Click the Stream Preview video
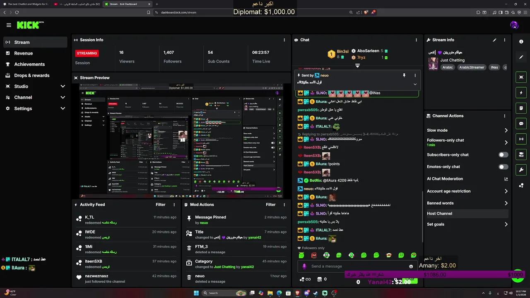530x298 pixels. pos(181,141)
